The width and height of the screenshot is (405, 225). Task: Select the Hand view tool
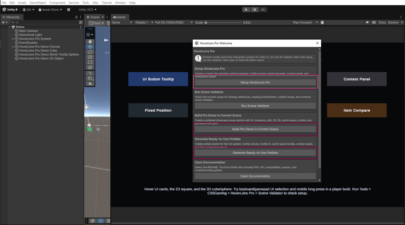point(90,42)
